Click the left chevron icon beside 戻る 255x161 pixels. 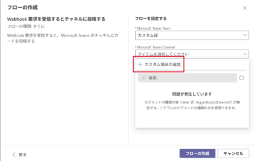(14, 154)
